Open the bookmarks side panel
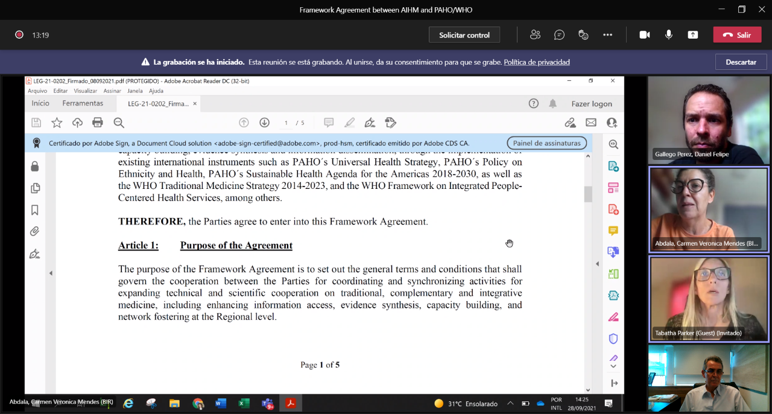Viewport: 772px width, 414px height. pos(35,210)
